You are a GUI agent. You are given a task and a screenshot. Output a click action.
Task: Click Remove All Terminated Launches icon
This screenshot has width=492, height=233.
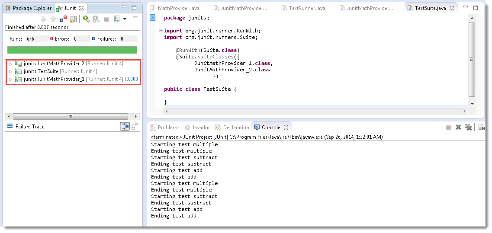(x=468, y=127)
